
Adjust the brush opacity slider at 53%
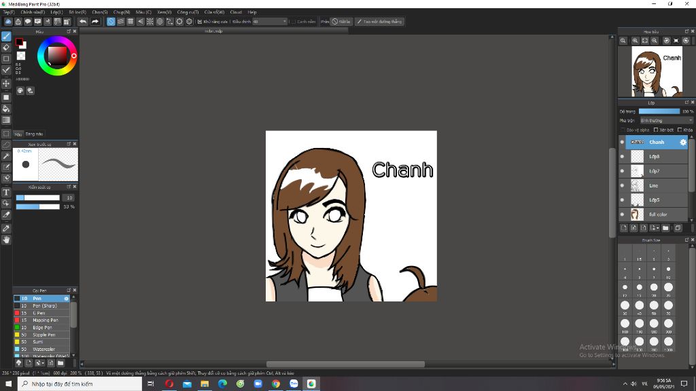click(x=38, y=206)
